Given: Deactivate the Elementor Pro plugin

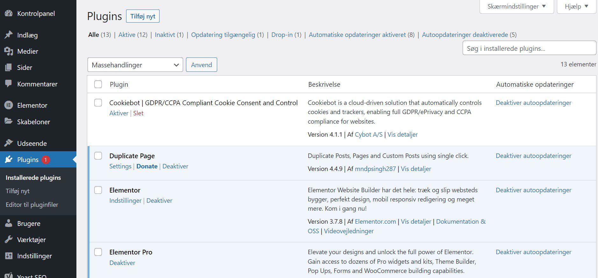Looking at the screenshot, I should 122,263.
